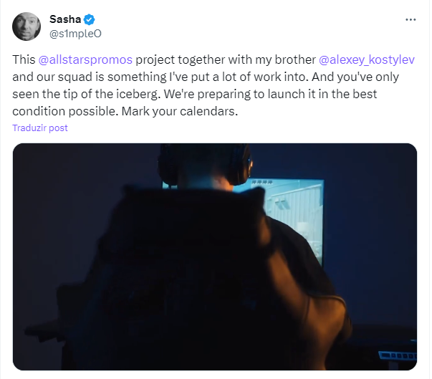Click the lit keyboard in the video
The image size is (432, 379).
[394, 355]
